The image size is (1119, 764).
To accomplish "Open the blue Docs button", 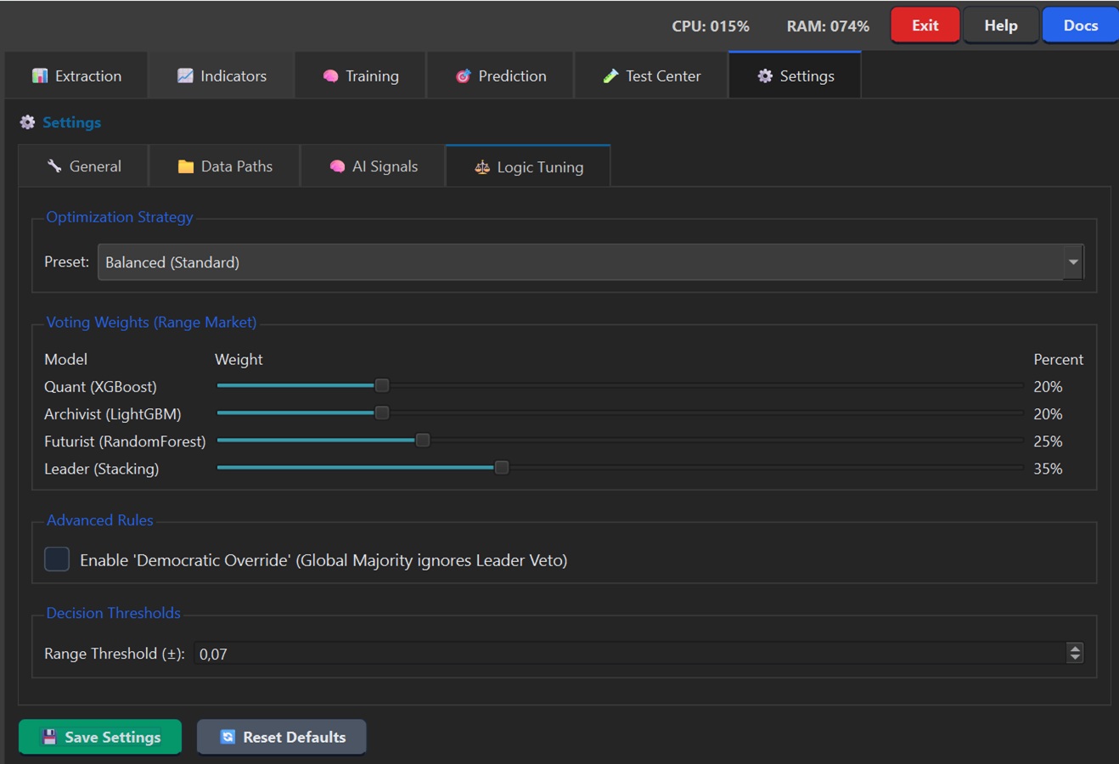I will coord(1080,25).
